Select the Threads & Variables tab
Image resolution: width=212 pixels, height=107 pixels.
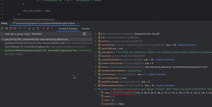click(68, 29)
